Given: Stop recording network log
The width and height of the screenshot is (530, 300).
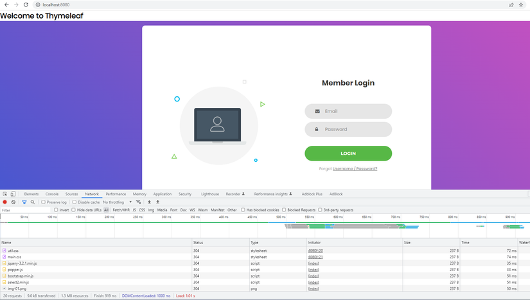Looking at the screenshot, I should (4, 202).
